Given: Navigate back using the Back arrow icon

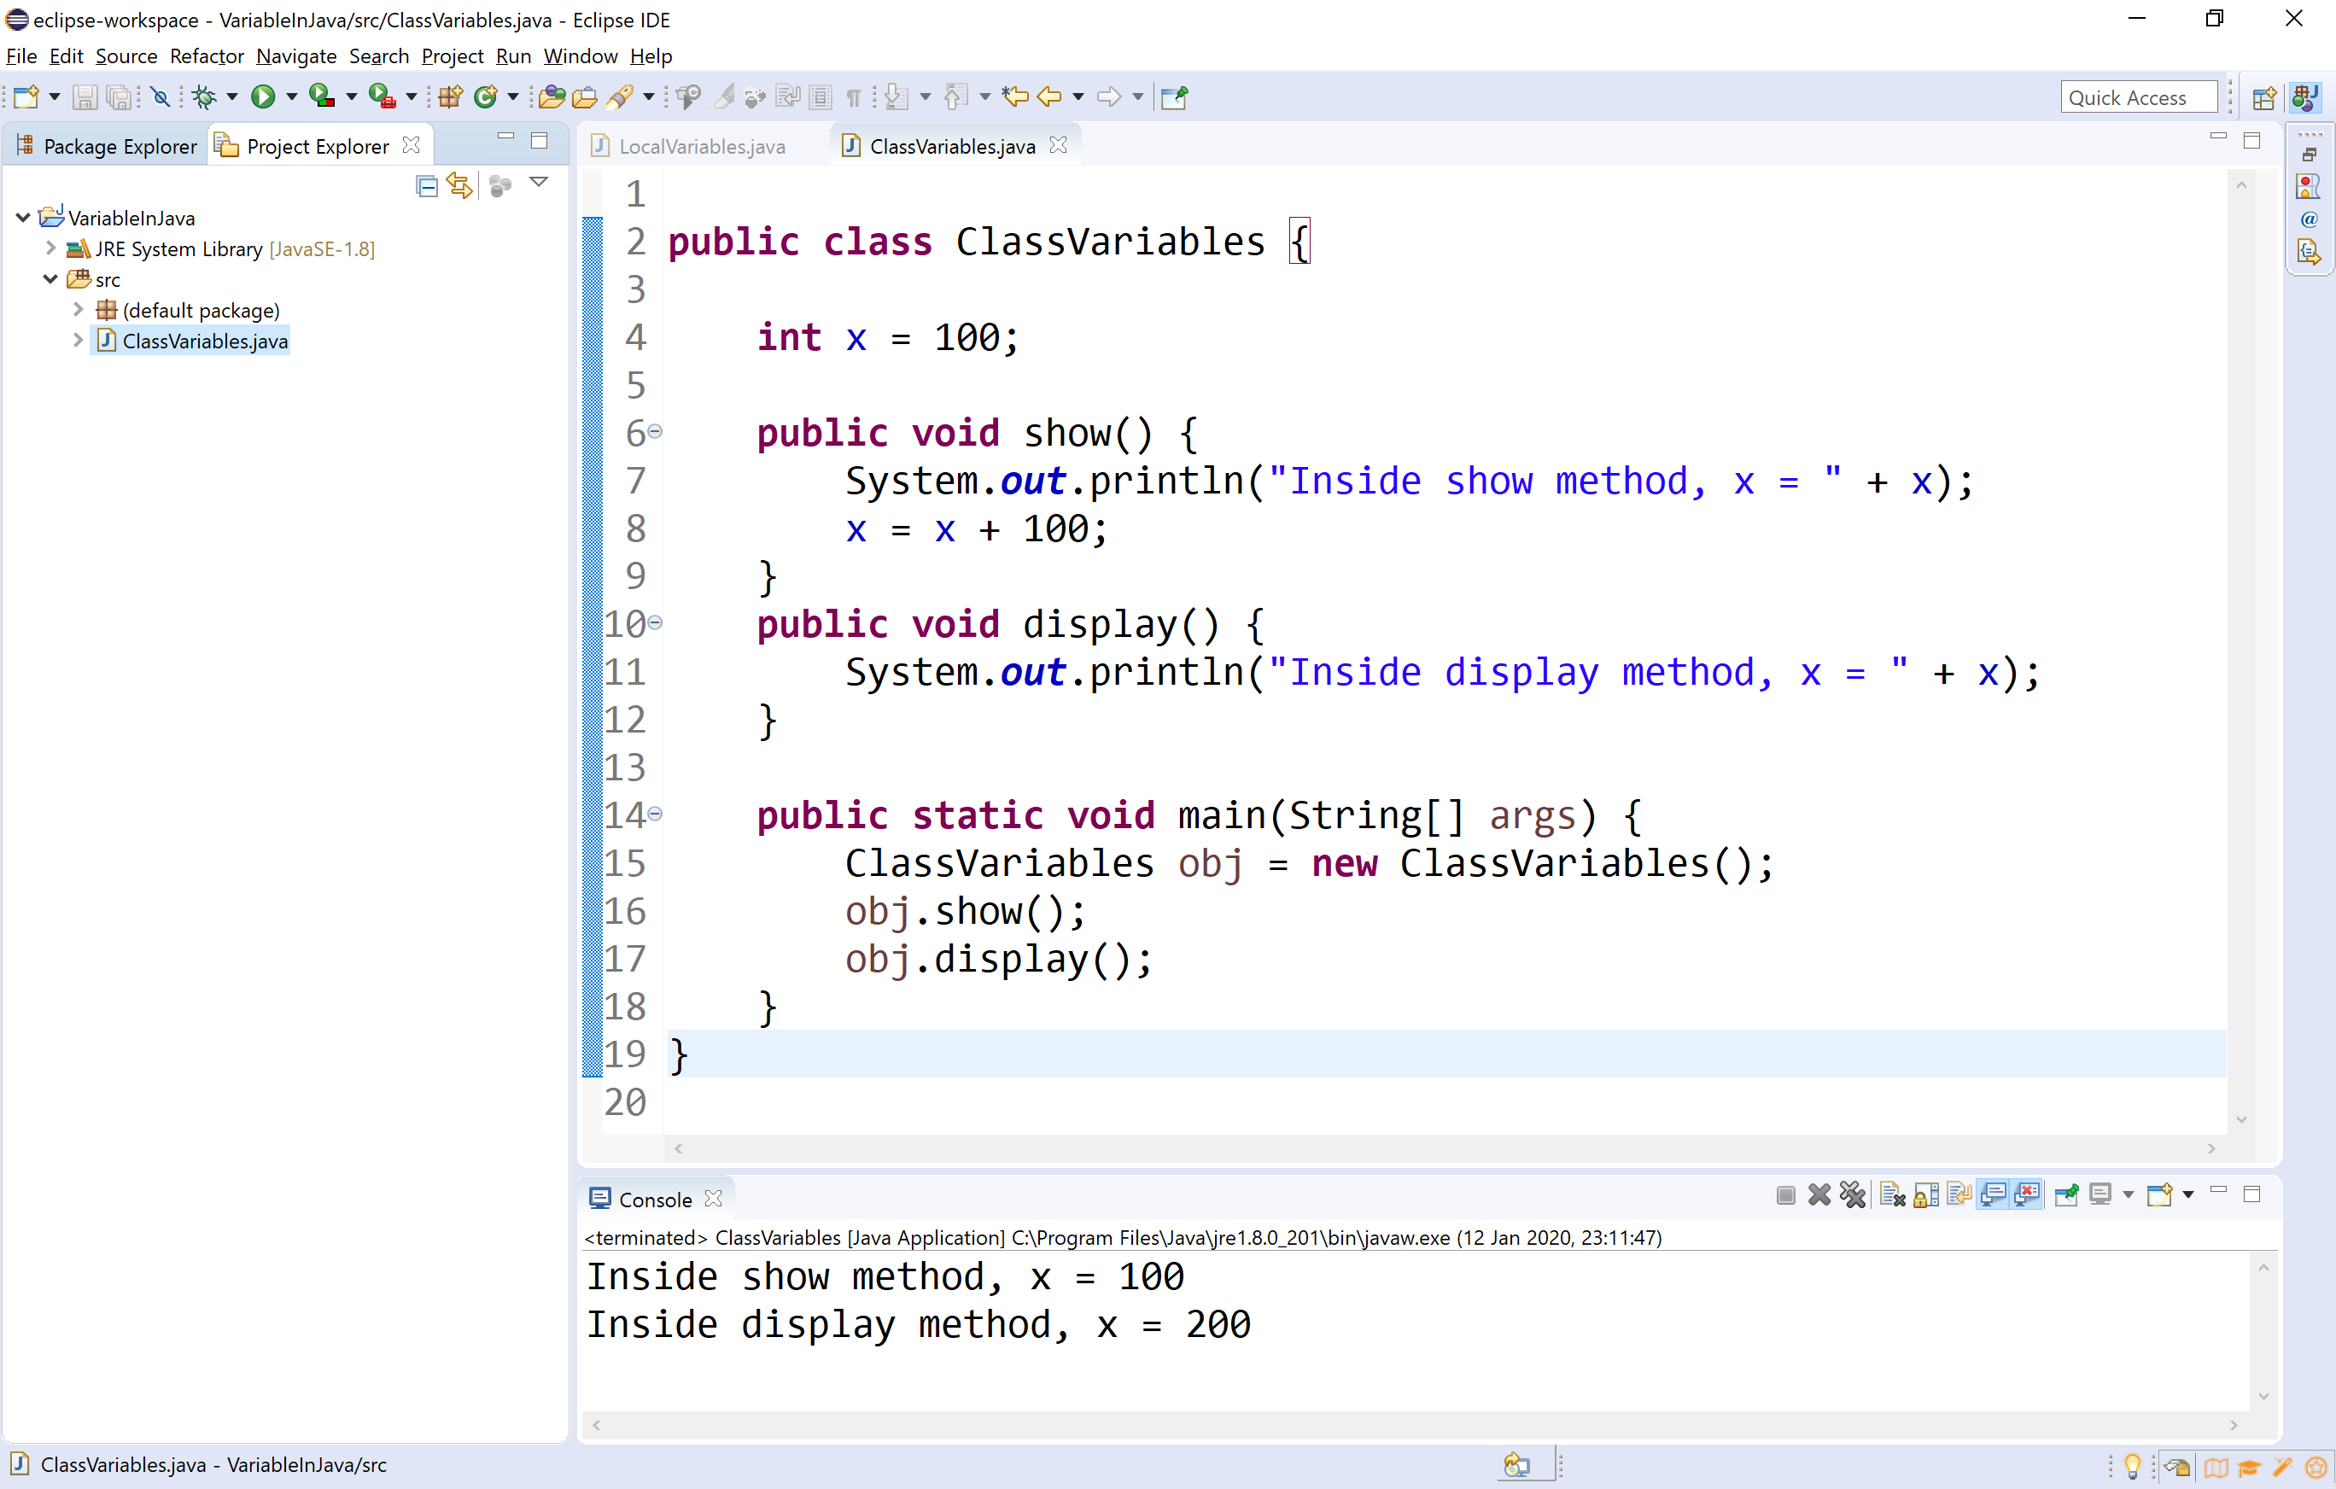Looking at the screenshot, I should coord(1048,96).
